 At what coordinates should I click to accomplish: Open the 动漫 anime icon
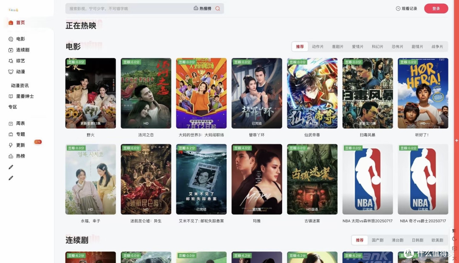11,72
